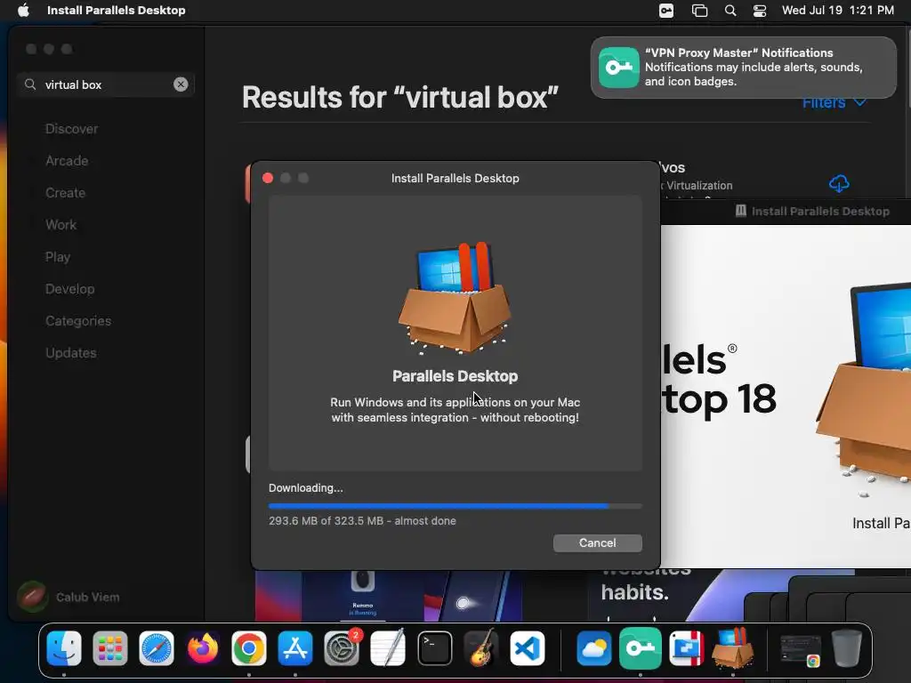Image resolution: width=911 pixels, height=683 pixels.
Task: Open Trash from the Dock
Action: (847, 648)
